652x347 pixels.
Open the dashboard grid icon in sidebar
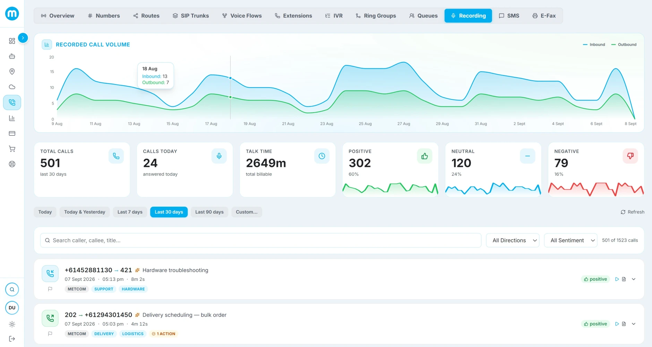(12, 41)
